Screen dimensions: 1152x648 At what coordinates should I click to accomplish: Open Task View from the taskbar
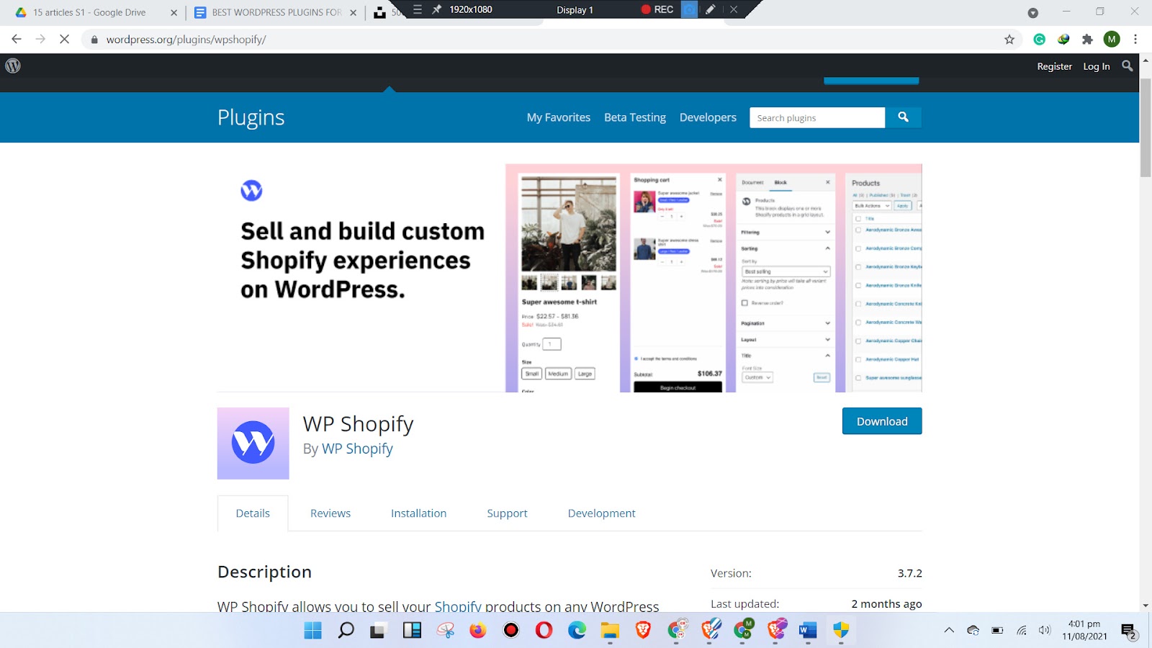[x=378, y=631]
